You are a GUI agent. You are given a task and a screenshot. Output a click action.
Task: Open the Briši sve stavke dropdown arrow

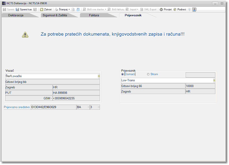[106, 9]
